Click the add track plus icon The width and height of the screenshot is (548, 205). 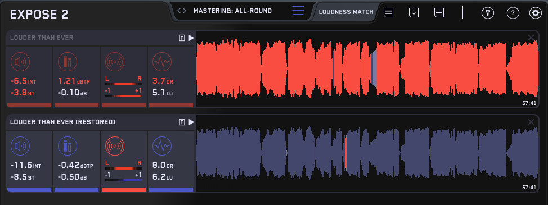tap(439, 13)
